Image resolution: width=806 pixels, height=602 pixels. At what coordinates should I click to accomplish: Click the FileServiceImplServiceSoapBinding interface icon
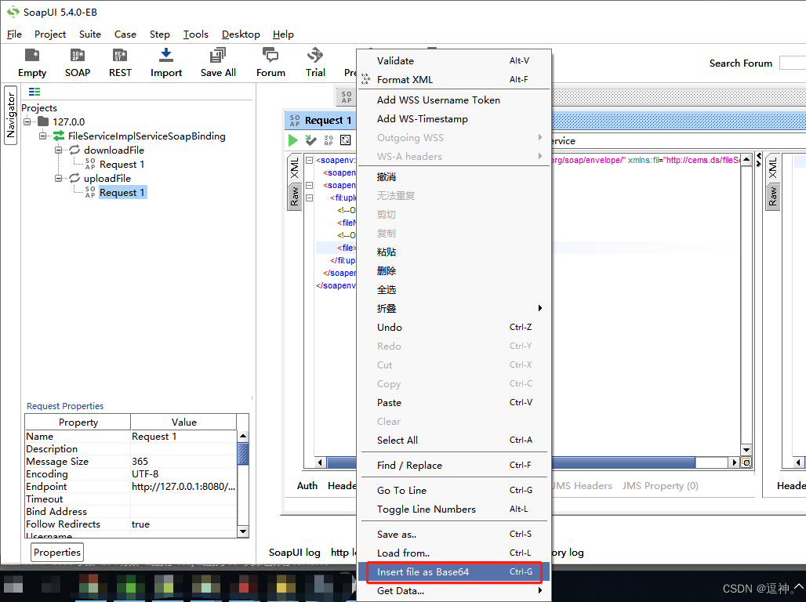(59, 136)
